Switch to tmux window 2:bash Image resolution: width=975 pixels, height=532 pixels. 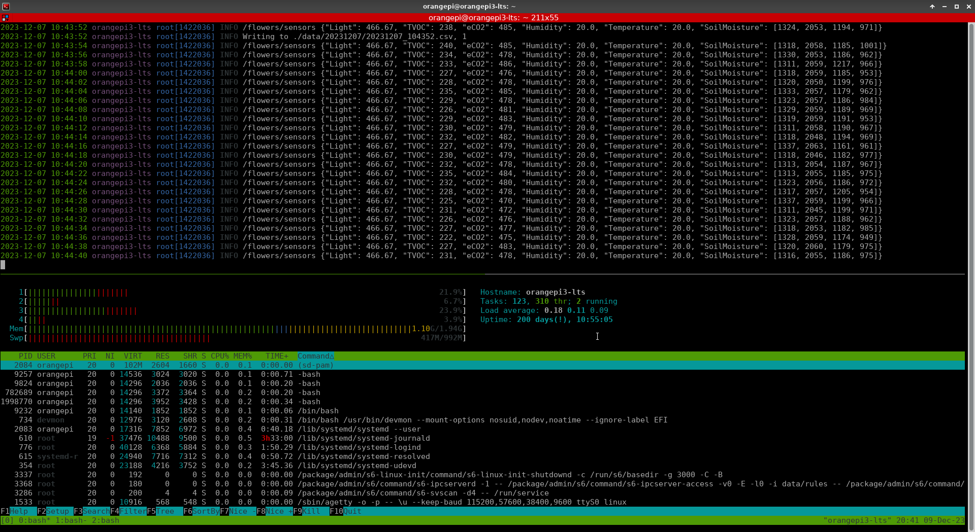point(106,520)
